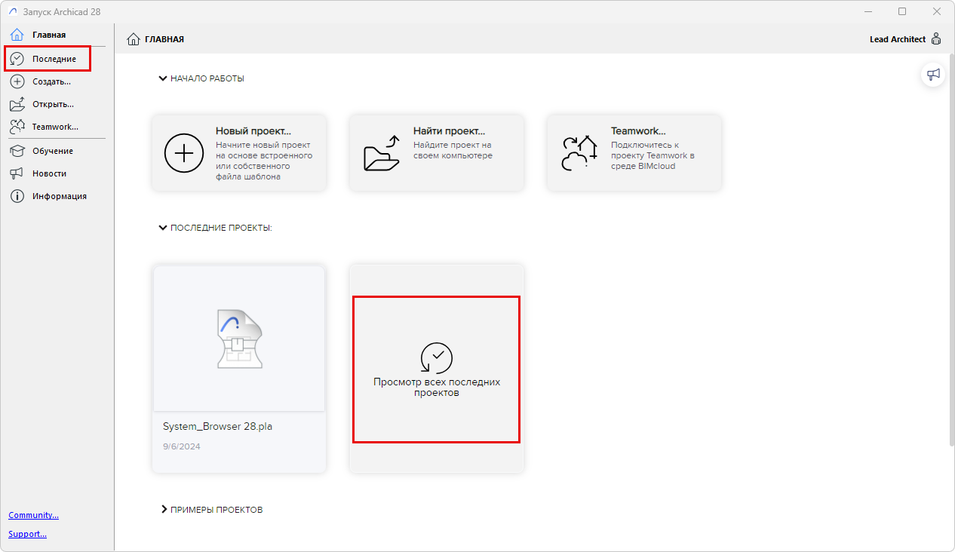Click the 9/6/2024 date text
This screenshot has height=552, width=955.
tap(182, 446)
